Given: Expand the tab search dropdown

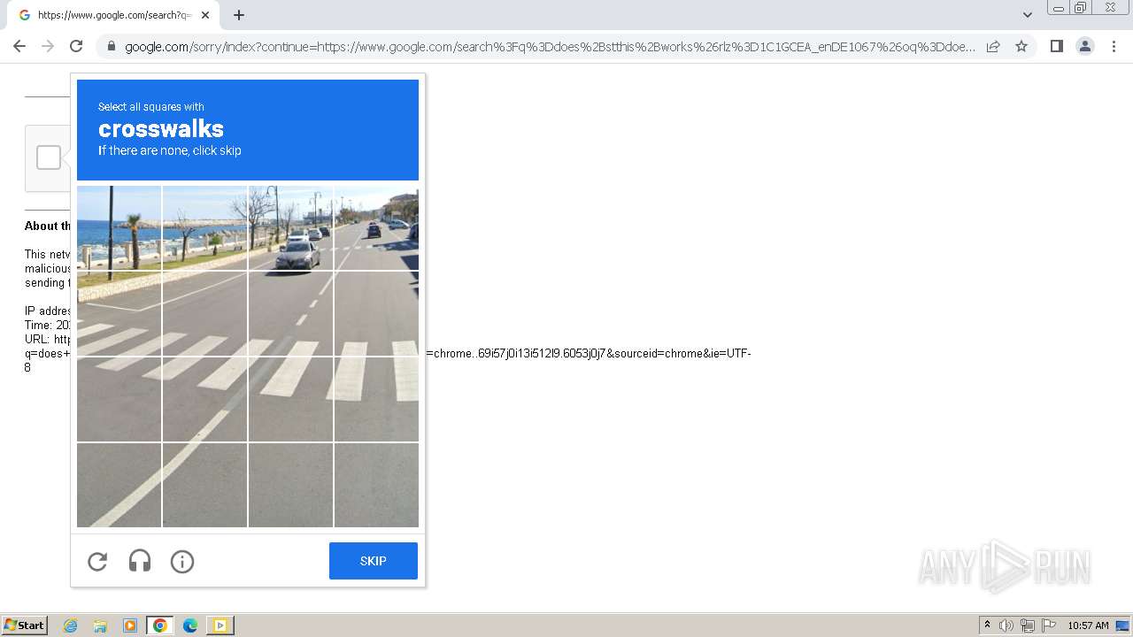Looking at the screenshot, I should tap(1027, 15).
